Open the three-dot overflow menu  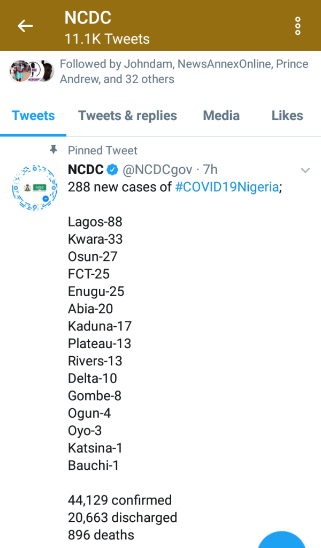[297, 26]
